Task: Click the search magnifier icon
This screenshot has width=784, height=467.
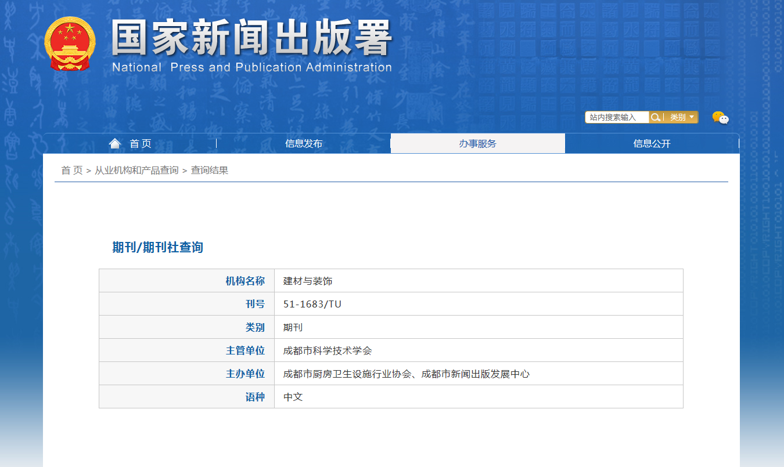Action: 656,117
